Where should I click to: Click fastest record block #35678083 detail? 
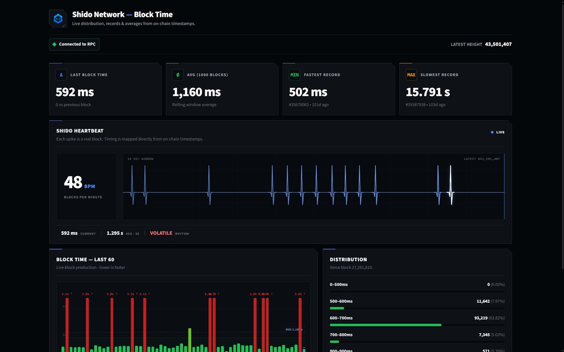[309, 105]
